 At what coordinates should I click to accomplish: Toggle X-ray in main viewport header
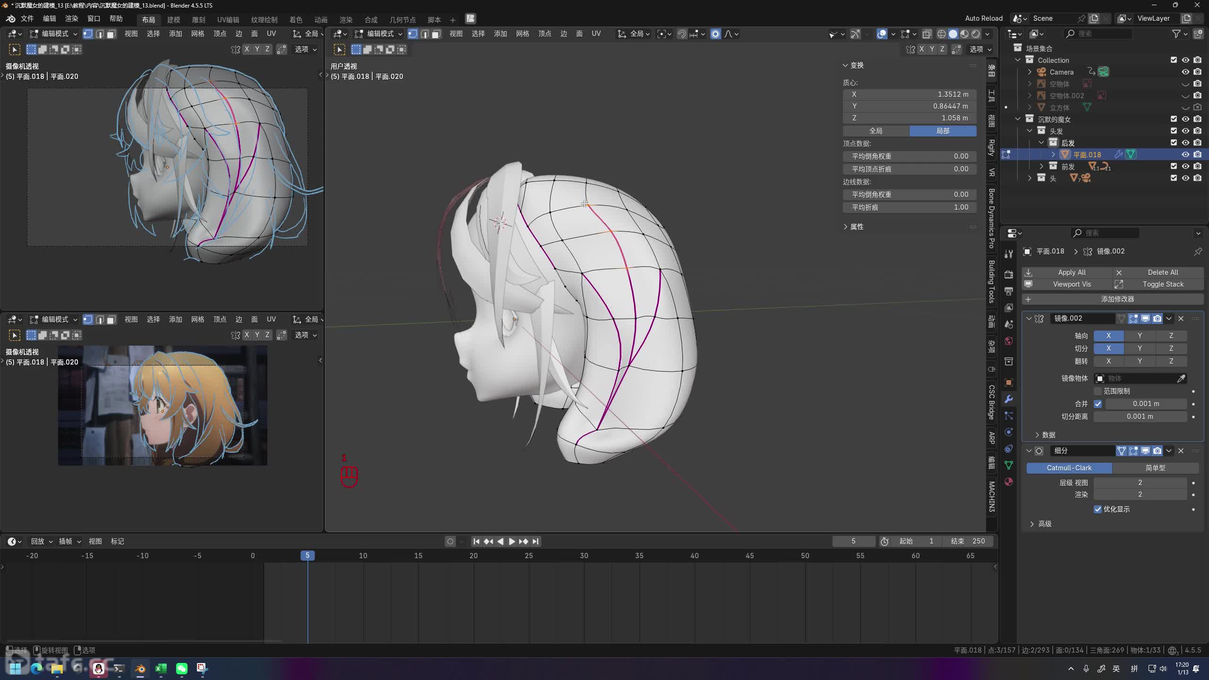[x=927, y=34]
